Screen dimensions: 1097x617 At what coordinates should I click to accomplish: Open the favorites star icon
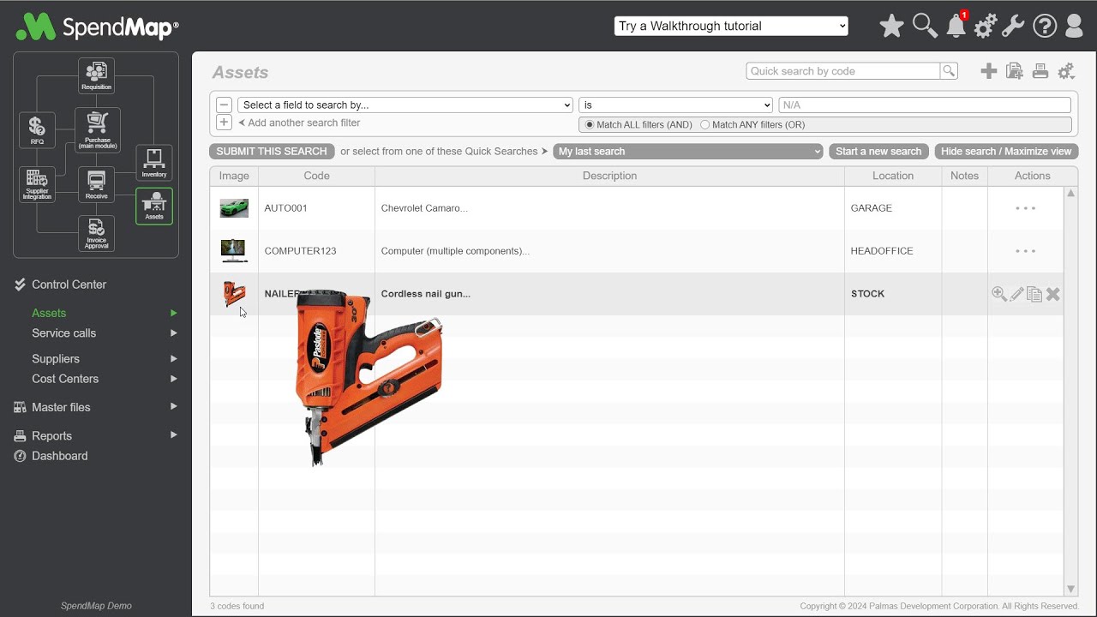(891, 26)
